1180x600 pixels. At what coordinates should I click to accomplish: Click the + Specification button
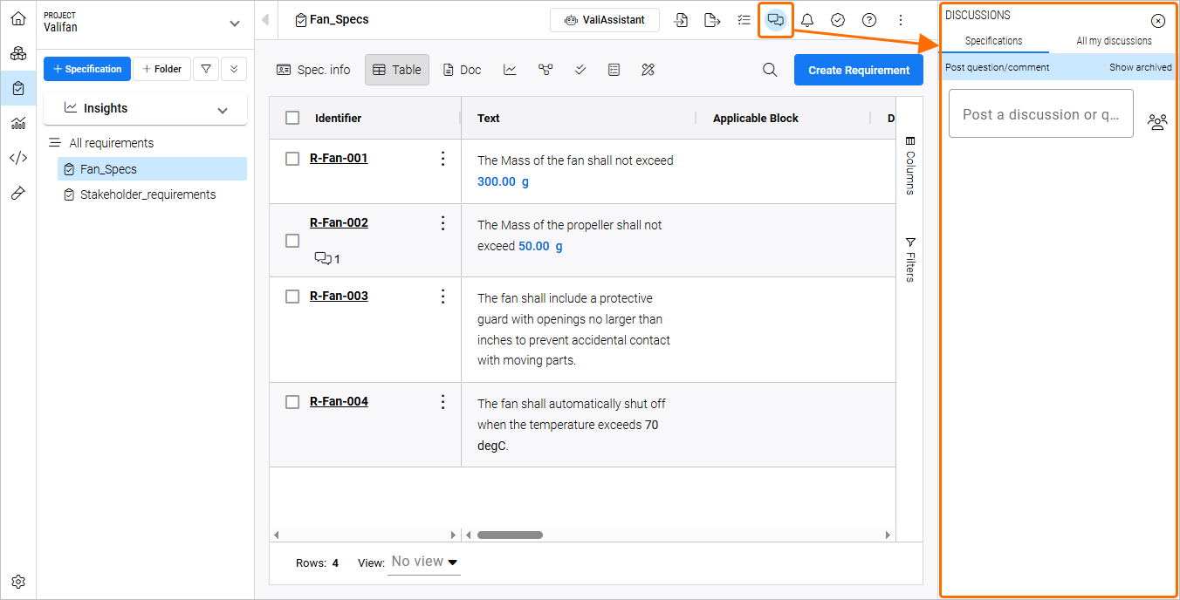(x=87, y=69)
